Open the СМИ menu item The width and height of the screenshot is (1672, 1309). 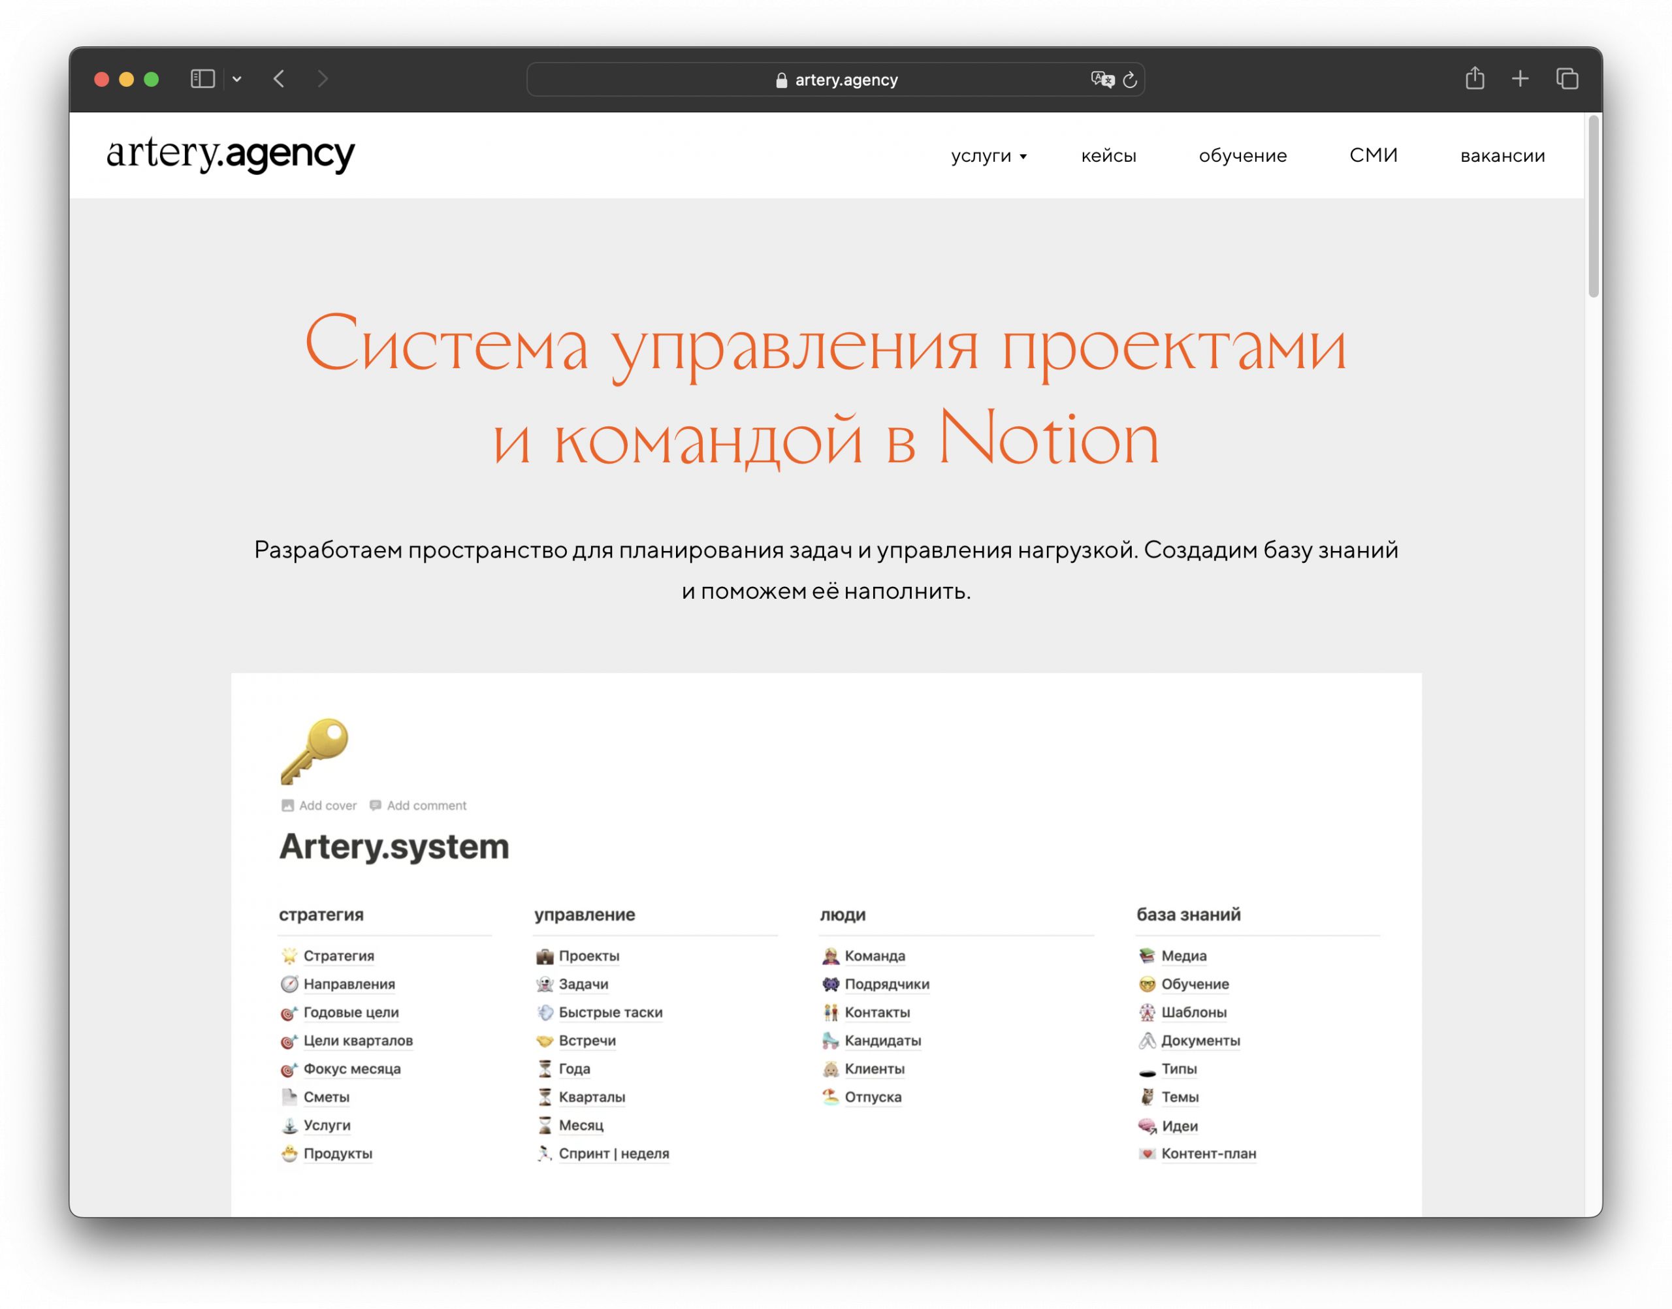tap(1372, 155)
